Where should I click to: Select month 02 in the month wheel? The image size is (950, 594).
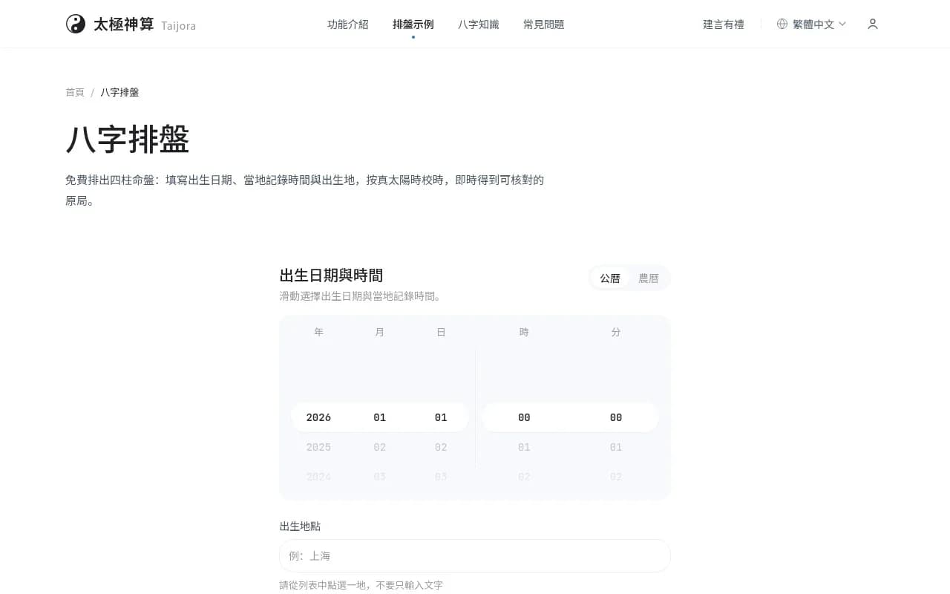380,447
